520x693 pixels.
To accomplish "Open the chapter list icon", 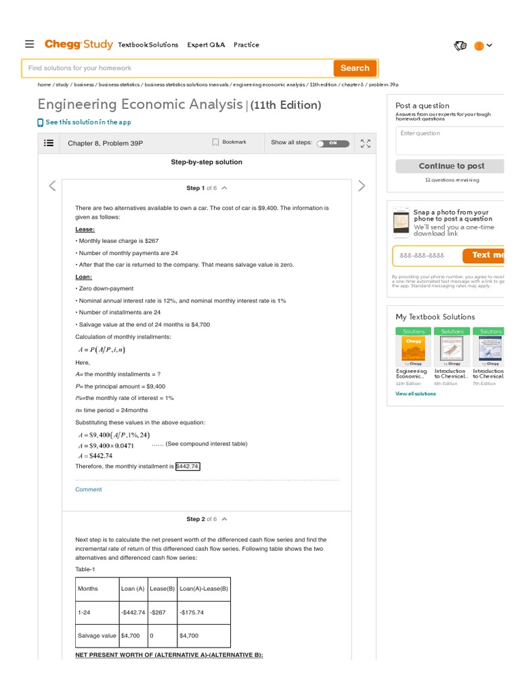I will (49, 143).
